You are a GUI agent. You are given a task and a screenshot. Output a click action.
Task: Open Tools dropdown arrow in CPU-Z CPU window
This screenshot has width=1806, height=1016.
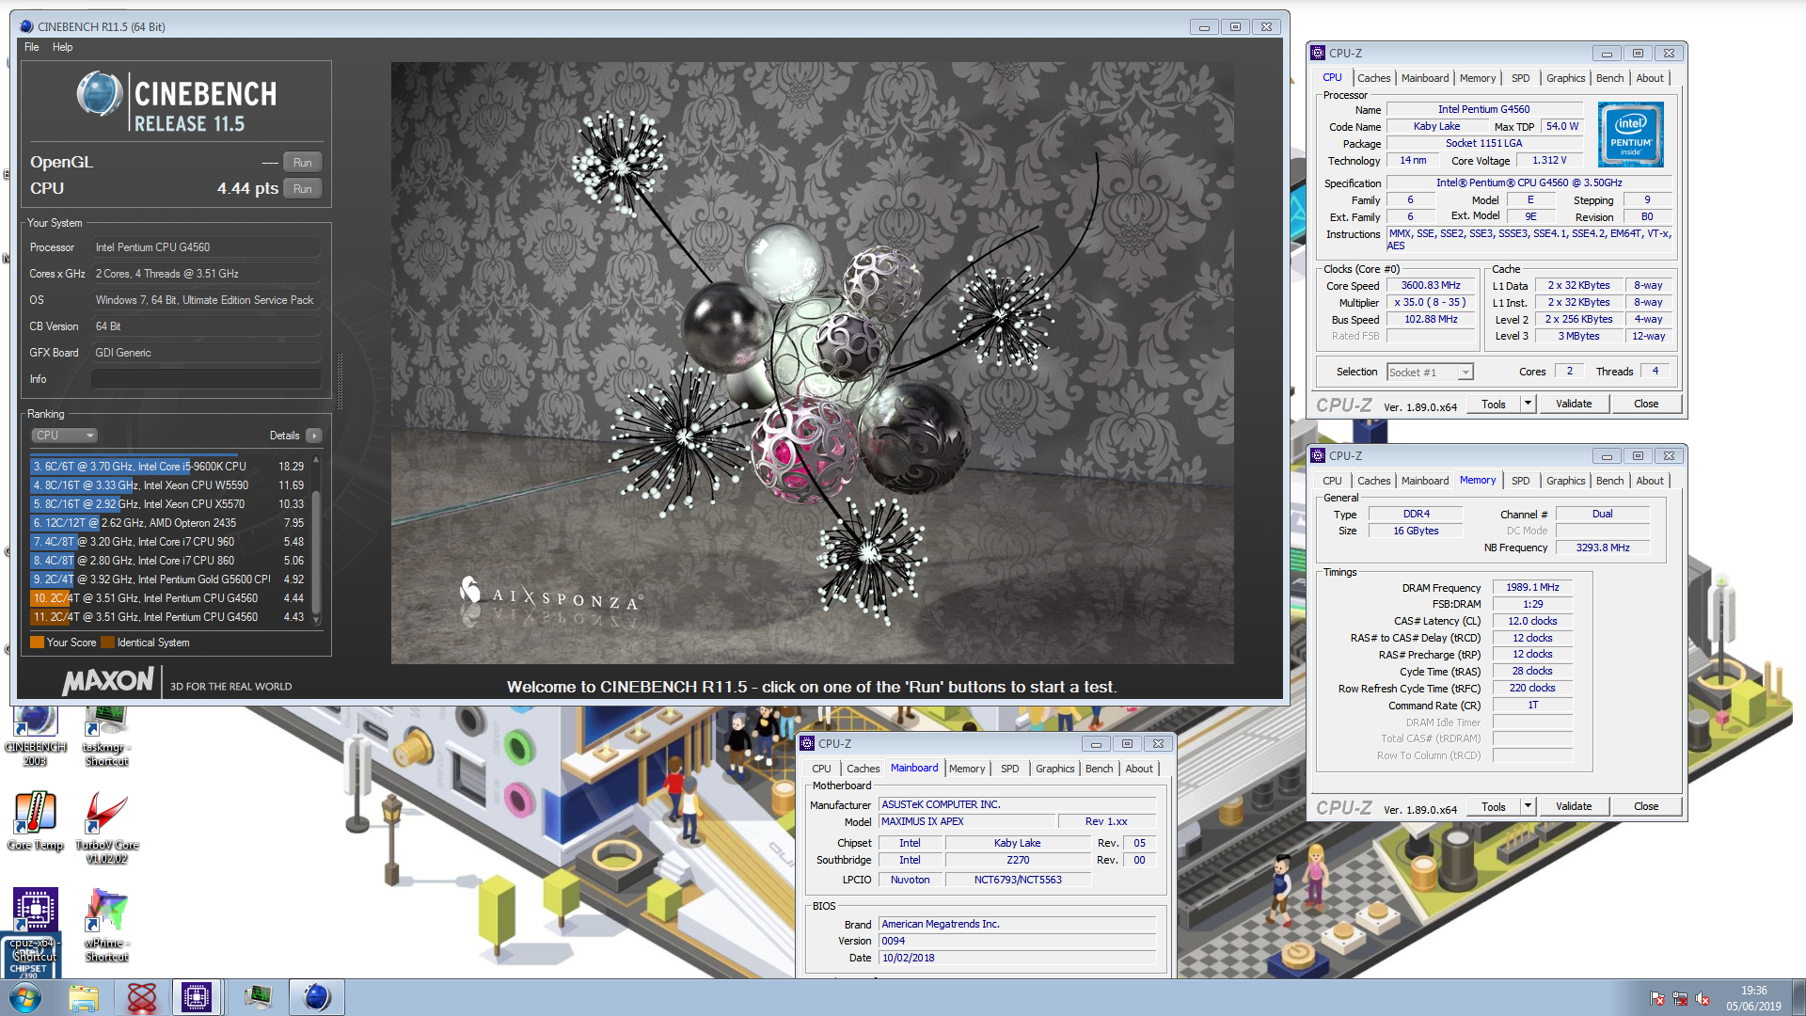point(1528,405)
